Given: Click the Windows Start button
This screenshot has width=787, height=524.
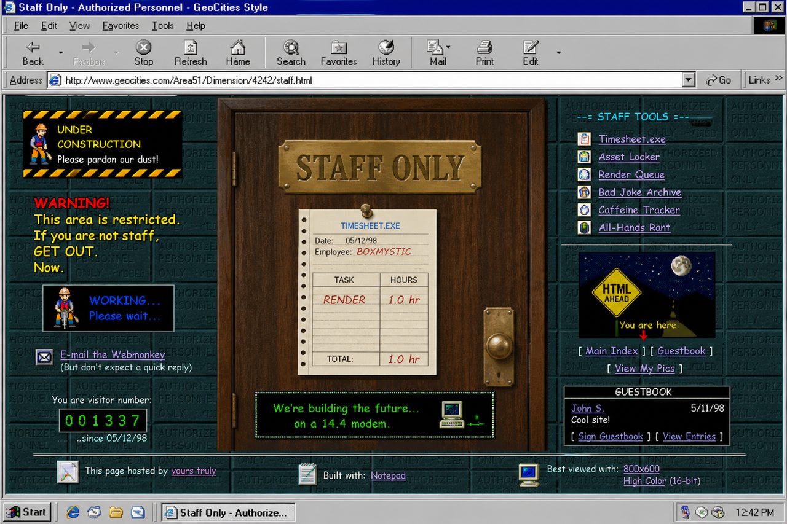Looking at the screenshot, I should pyautogui.click(x=26, y=512).
